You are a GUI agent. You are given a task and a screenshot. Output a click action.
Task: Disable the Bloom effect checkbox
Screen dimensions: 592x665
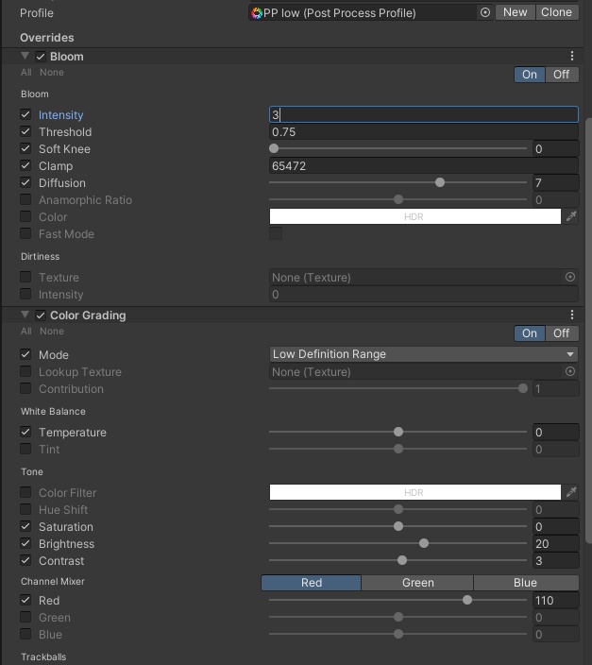[41, 57]
